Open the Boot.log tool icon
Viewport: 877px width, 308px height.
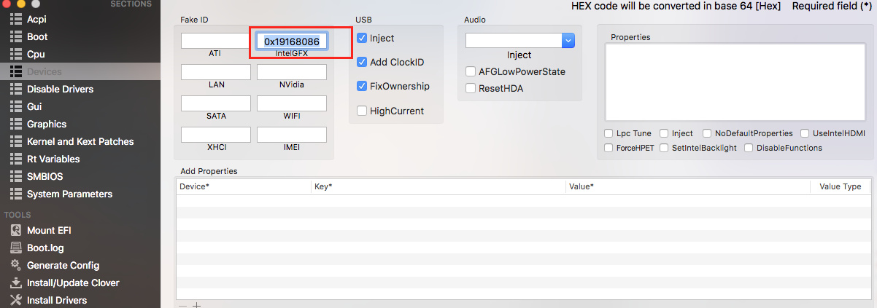[15, 248]
